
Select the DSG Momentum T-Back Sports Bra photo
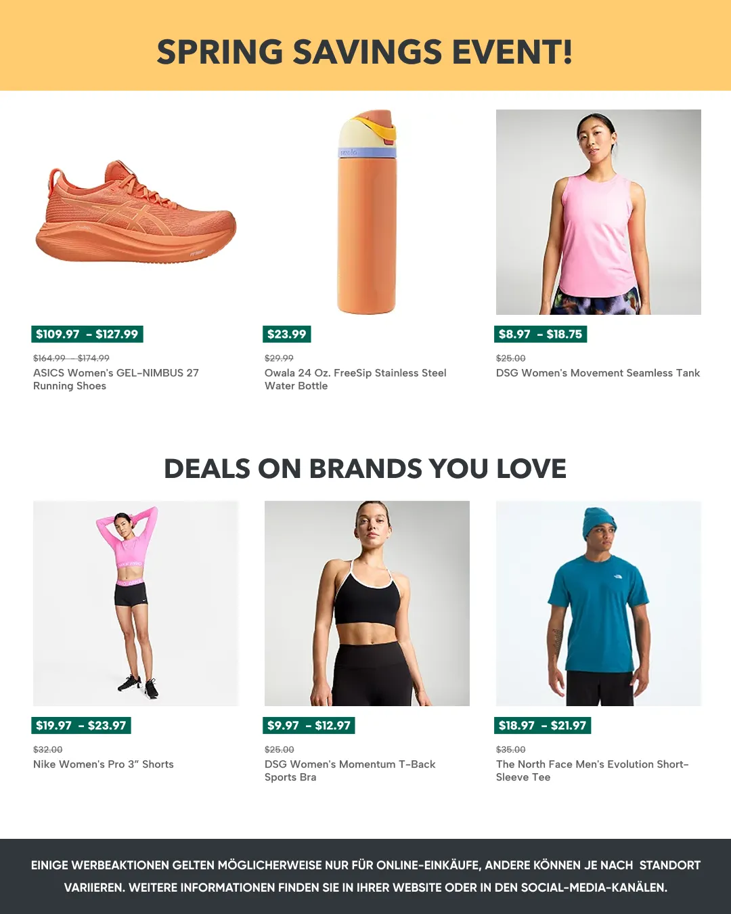pyautogui.click(x=367, y=603)
